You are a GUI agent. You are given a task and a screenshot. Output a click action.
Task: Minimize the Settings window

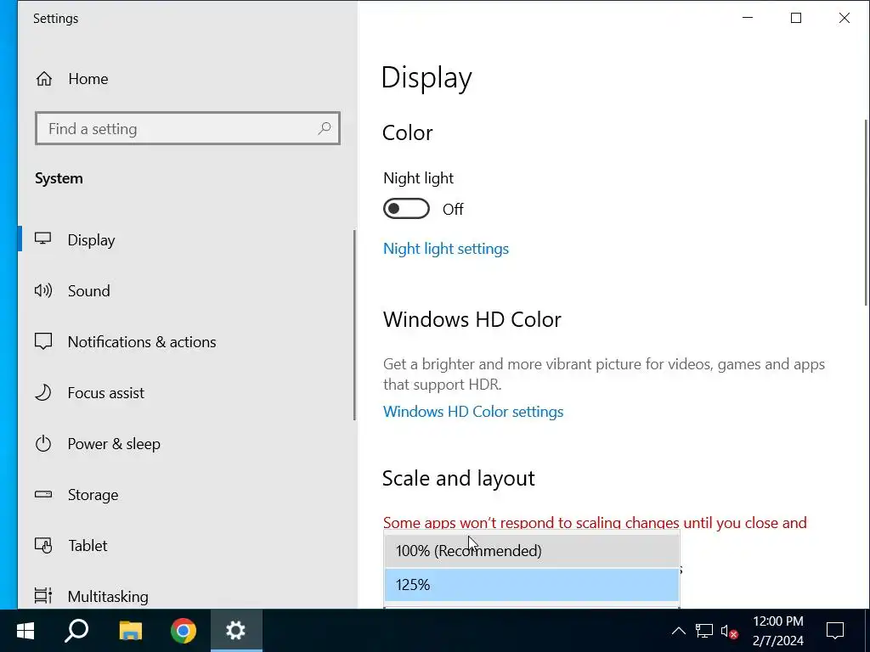pos(748,18)
